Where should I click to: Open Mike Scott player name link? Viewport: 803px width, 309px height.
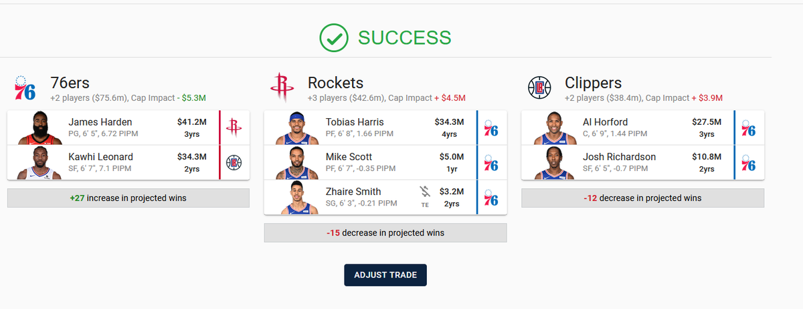348,157
